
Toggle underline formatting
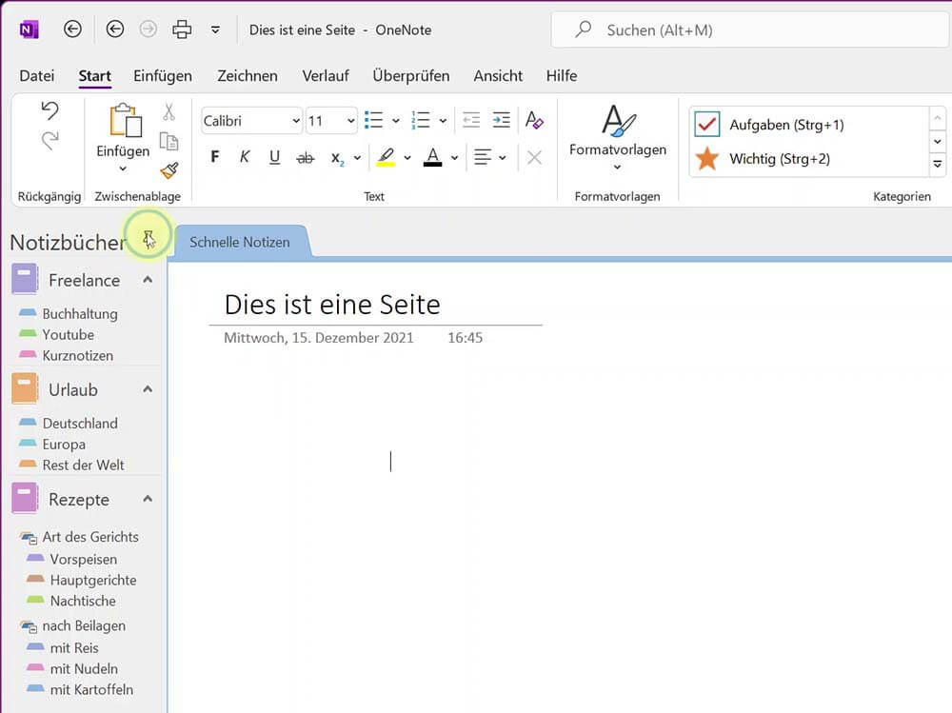point(274,157)
